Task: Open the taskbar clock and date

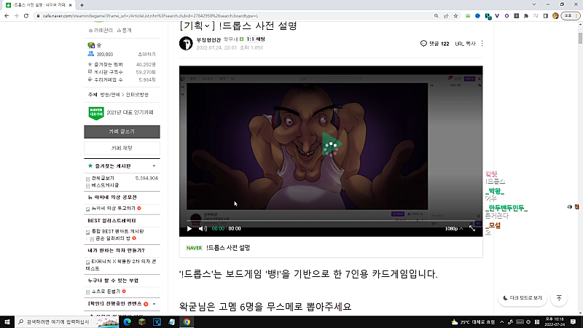Action: [x=555, y=322]
